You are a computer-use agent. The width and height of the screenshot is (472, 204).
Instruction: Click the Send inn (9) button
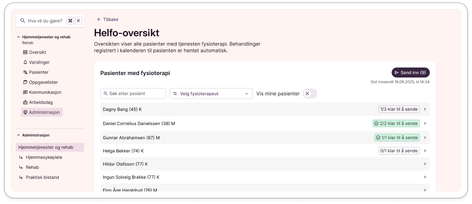pos(410,73)
